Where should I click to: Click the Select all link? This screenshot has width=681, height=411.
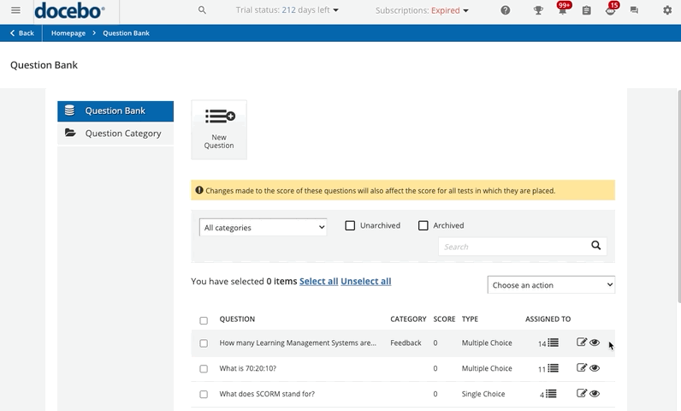[319, 281]
